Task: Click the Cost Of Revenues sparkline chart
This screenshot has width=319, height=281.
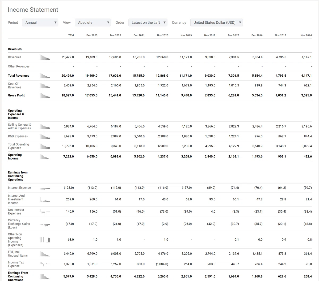Action: (45, 86)
